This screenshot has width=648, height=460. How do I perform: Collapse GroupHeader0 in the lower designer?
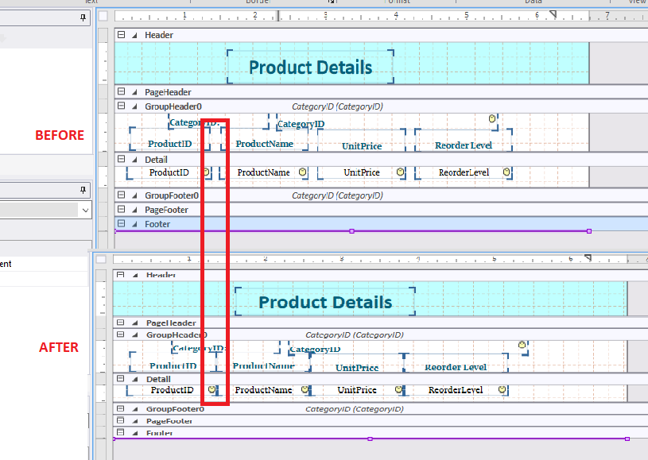[120, 334]
